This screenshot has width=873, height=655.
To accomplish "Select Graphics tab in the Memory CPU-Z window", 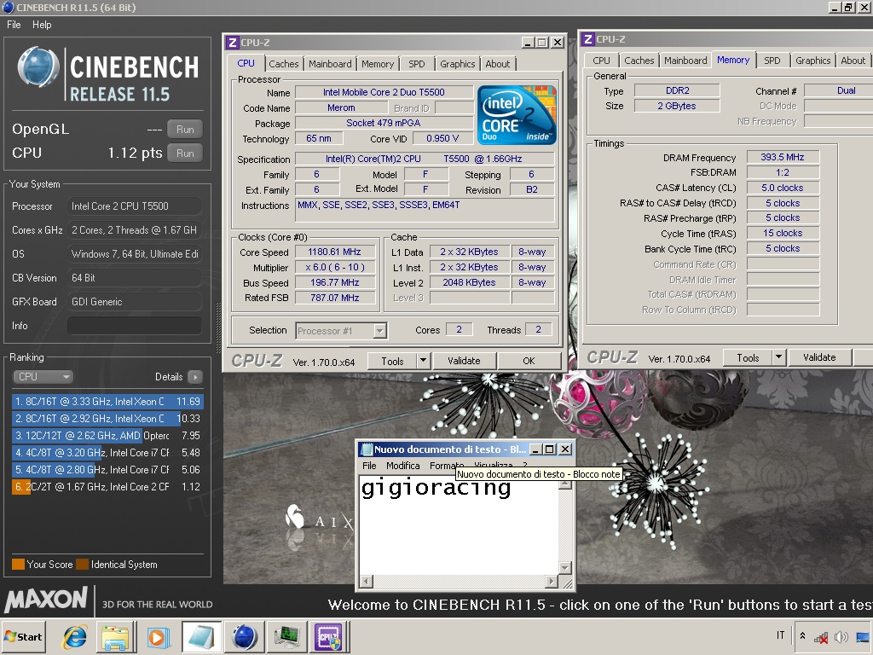I will click(812, 61).
